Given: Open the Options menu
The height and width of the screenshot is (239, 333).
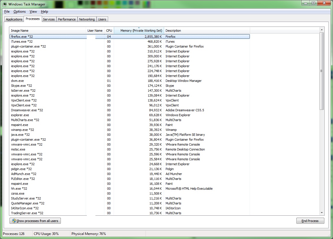Looking at the screenshot, I should (x=20, y=12).
